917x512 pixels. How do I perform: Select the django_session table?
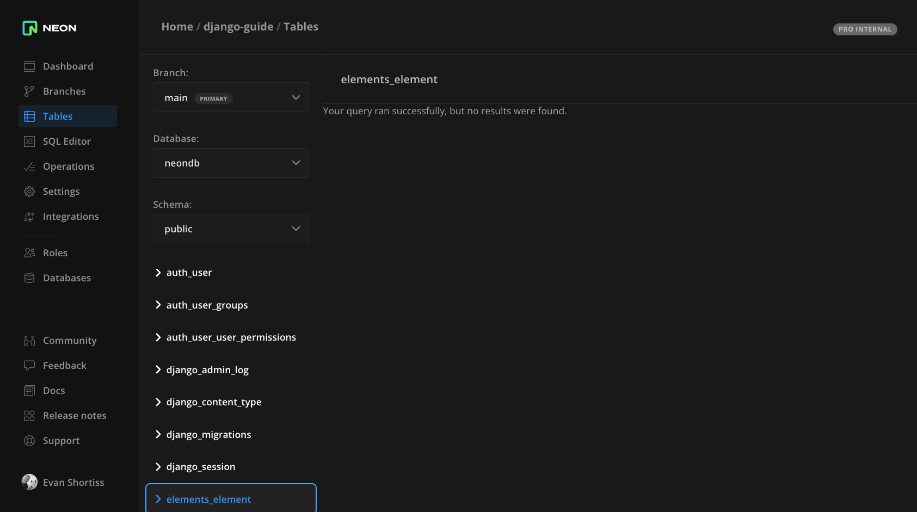[201, 467]
